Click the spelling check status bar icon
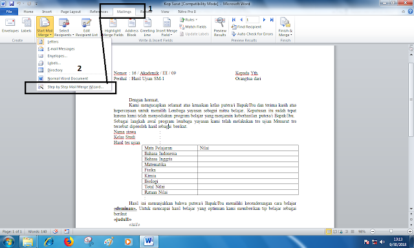The height and width of the screenshot is (248, 414). tap(55, 231)
